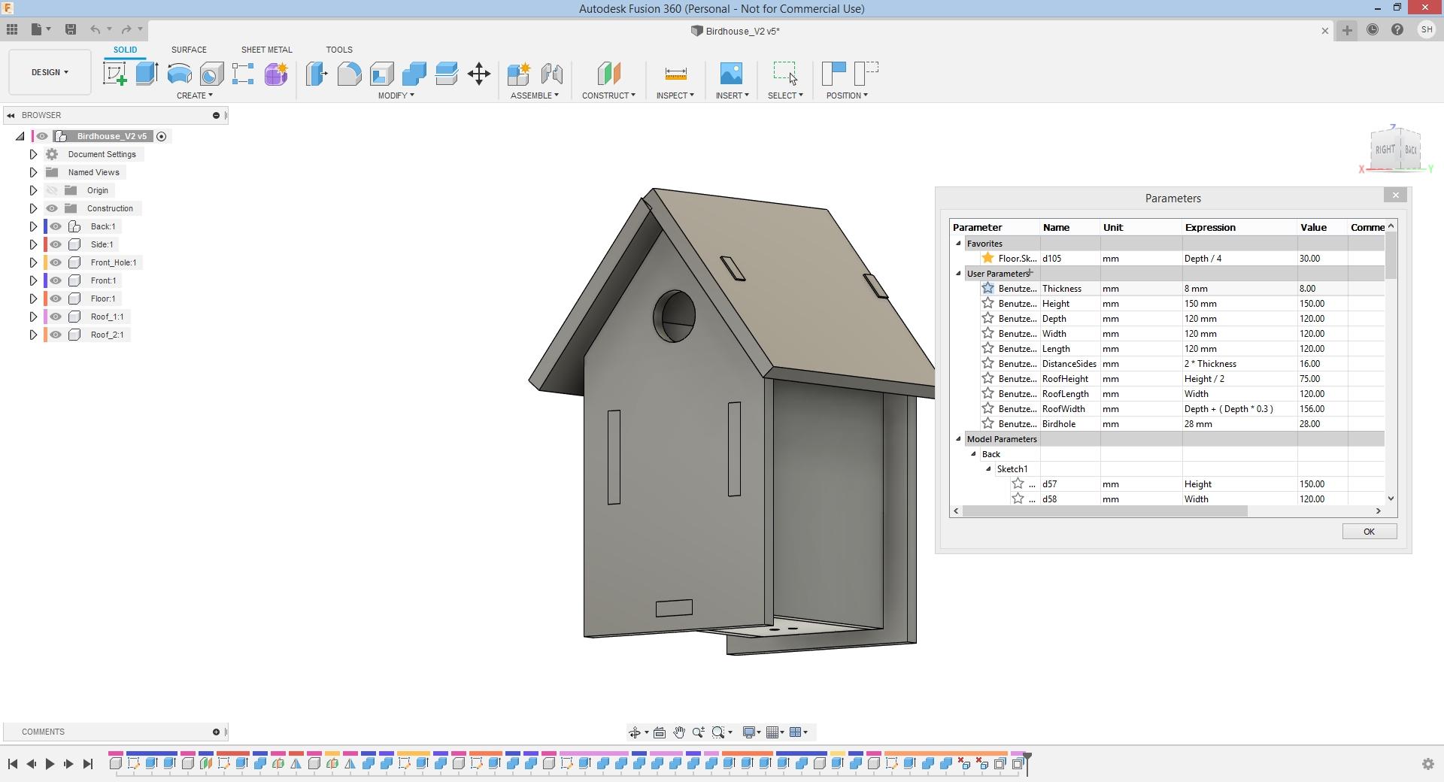Hide the Front:1 component

pos(56,280)
